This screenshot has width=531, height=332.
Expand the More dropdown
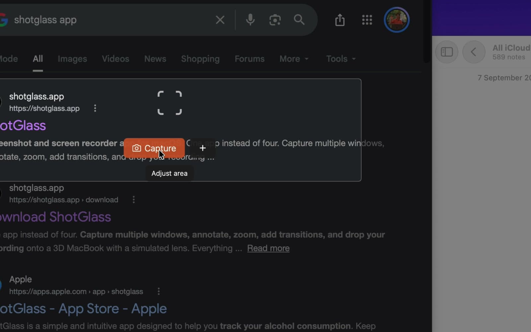pyautogui.click(x=294, y=59)
